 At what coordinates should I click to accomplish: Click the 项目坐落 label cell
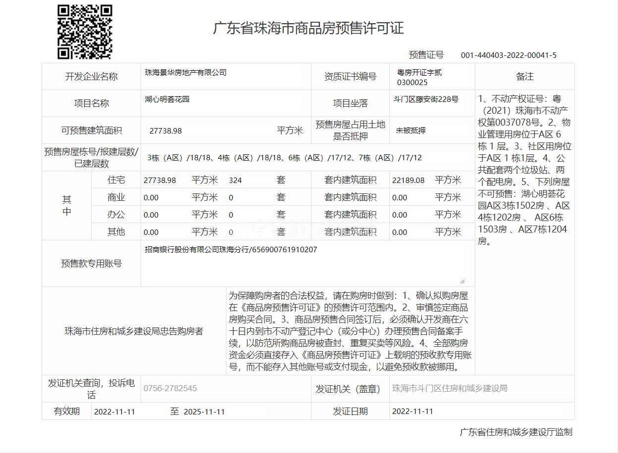pyautogui.click(x=350, y=103)
